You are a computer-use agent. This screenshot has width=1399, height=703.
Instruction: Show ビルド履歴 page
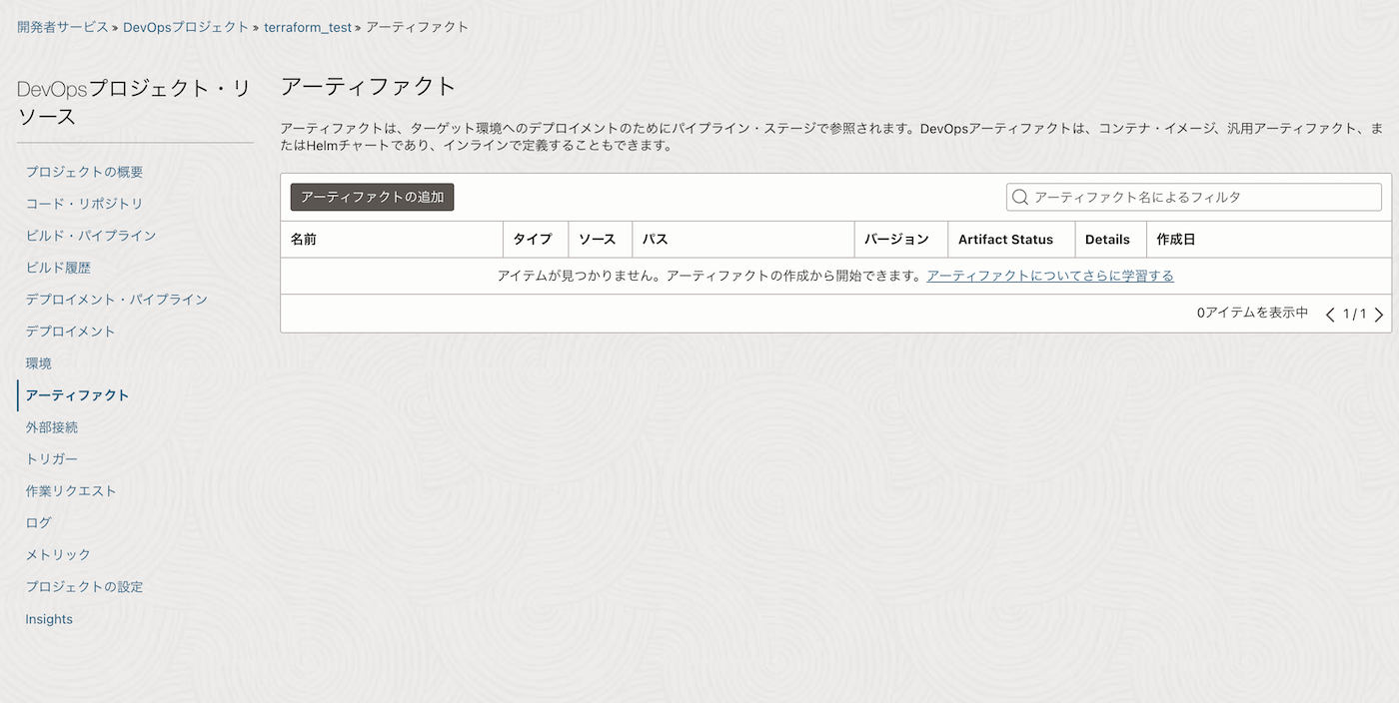pyautogui.click(x=58, y=268)
